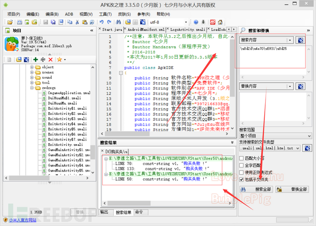Click the home icon in toolbar
This screenshot has height=226, width=316.
[220, 22]
